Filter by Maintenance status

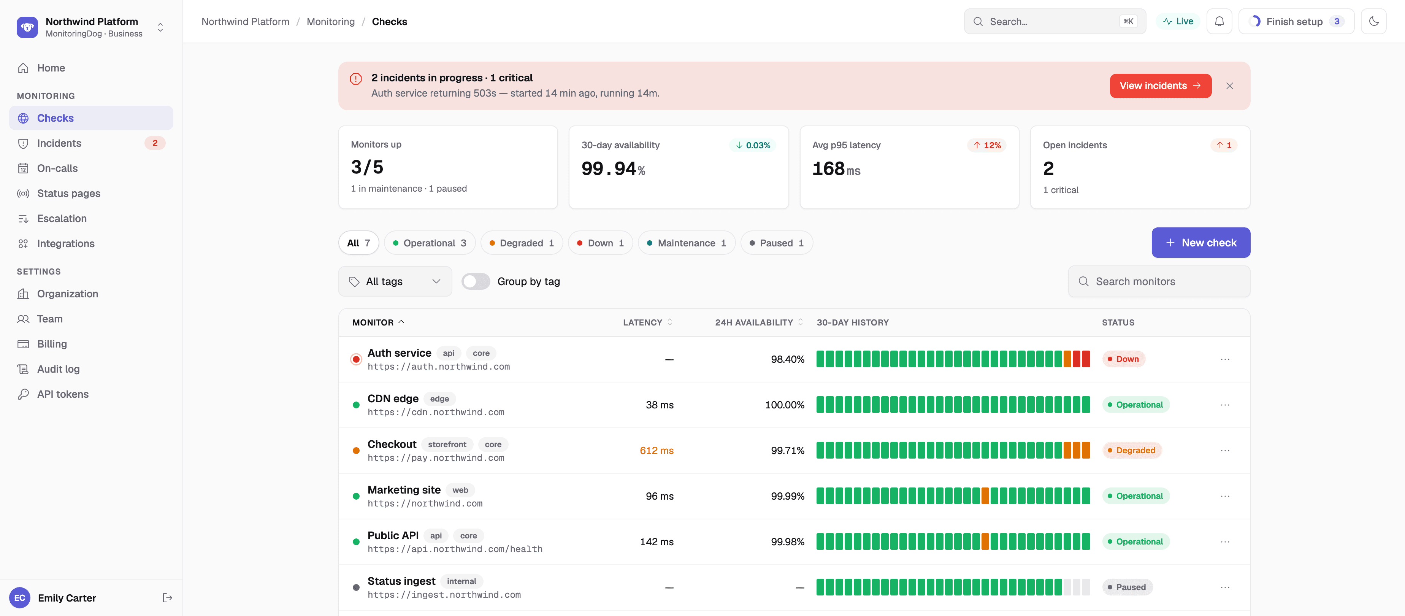pos(687,243)
